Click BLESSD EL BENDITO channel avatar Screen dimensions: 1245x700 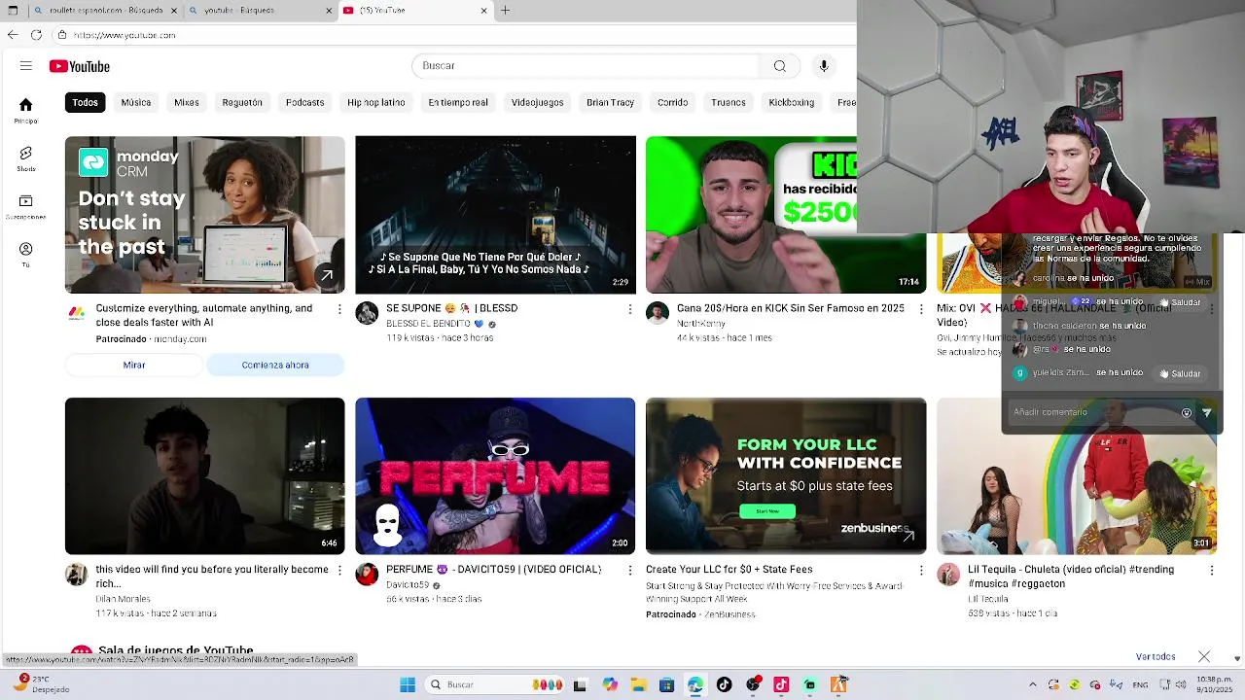click(x=367, y=313)
